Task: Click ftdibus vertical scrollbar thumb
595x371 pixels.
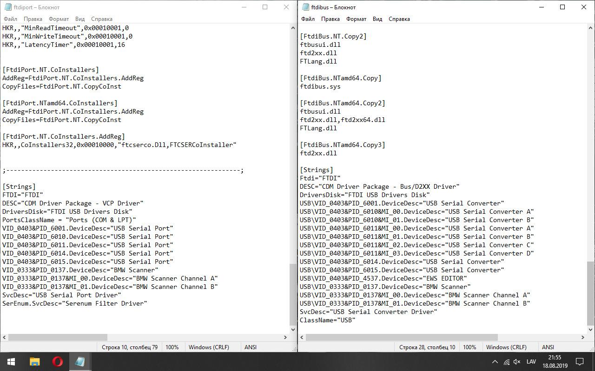Action: pos(590,293)
